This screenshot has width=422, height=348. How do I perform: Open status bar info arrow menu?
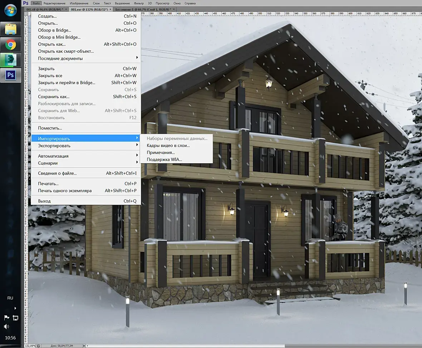coord(84,346)
